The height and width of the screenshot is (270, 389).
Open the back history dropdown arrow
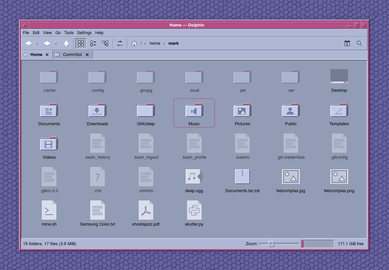click(36, 43)
